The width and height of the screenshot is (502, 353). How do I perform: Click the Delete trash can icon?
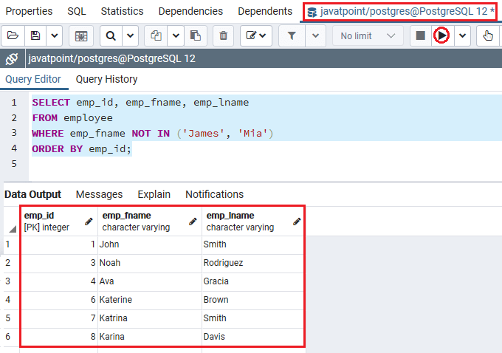point(223,35)
